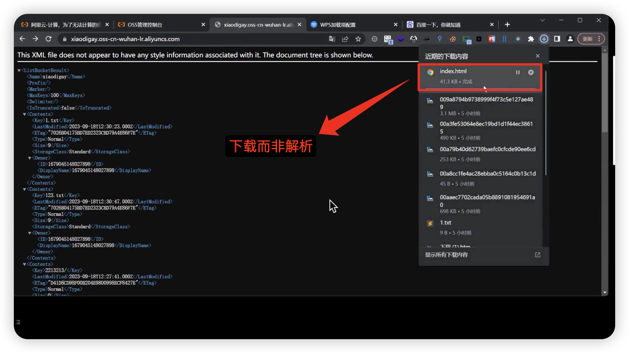Open download 00a79b40d62739baefc0cfcde90ee6cd
Viewport: 629px width, 353px height.
pyautogui.click(x=481, y=154)
